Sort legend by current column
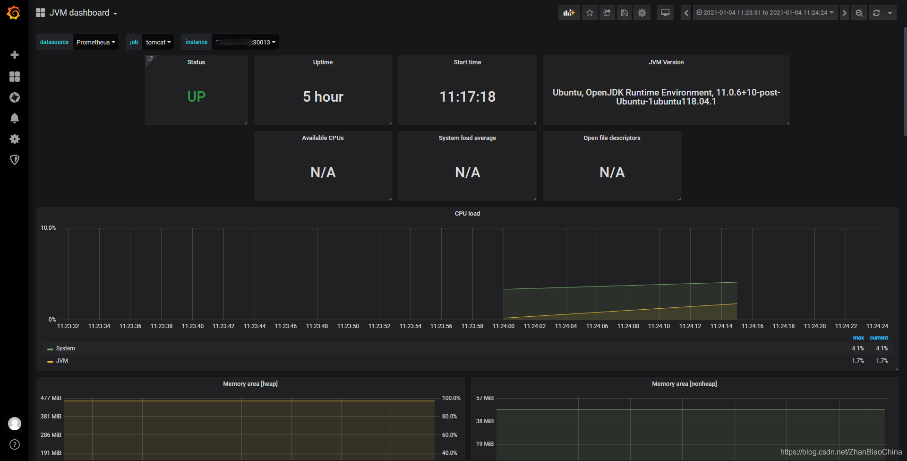 (879, 338)
